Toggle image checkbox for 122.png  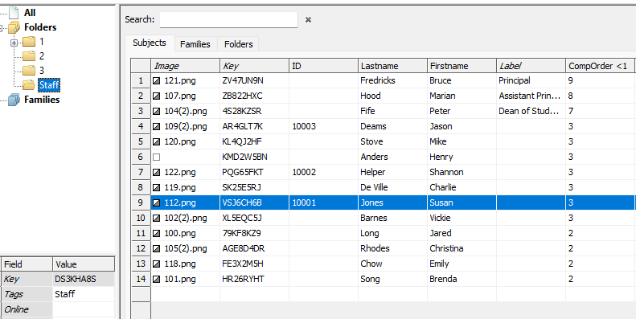pyautogui.click(x=156, y=172)
